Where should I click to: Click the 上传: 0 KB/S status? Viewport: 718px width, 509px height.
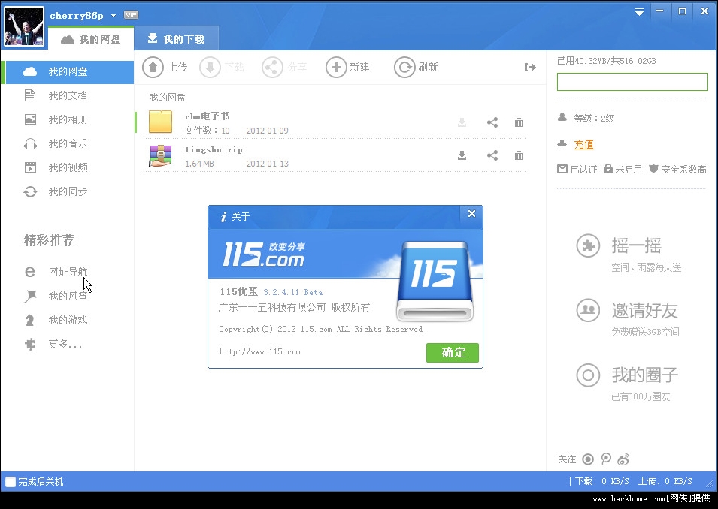pyautogui.click(x=665, y=481)
